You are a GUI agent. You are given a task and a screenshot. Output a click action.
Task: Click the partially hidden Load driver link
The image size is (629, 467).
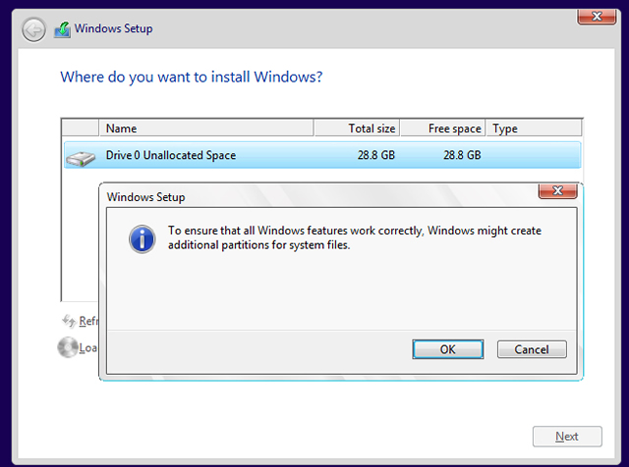coord(87,347)
